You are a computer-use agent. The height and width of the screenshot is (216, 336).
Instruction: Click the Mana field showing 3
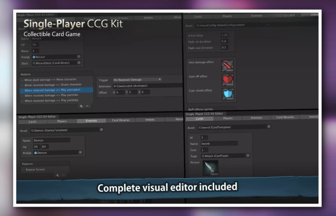35,51
